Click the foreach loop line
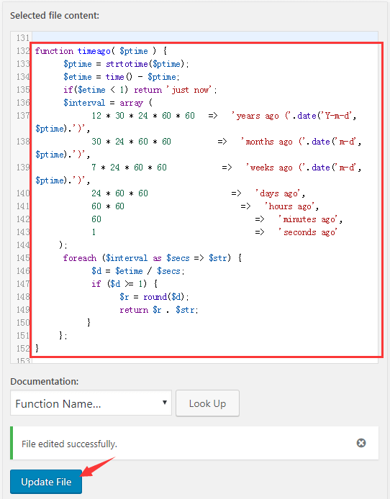Image resolution: width=390 pixels, height=499 pixels. tap(152, 258)
